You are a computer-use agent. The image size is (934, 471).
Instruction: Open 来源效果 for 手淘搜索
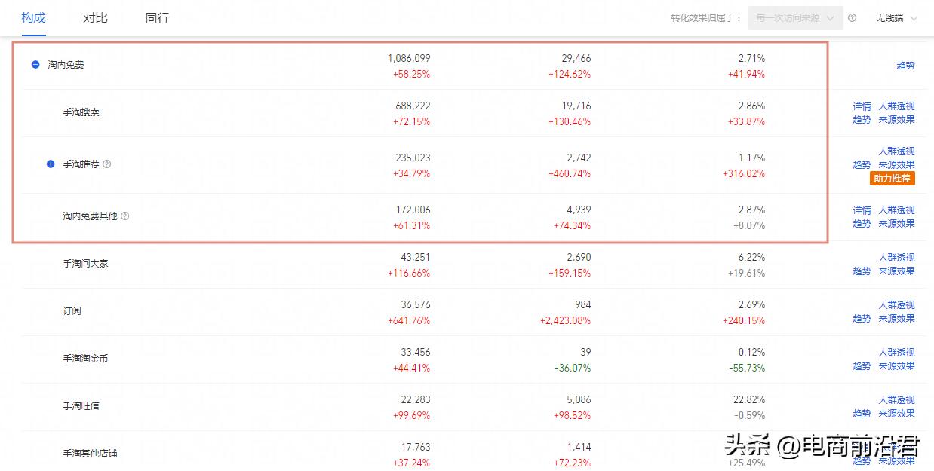896,119
